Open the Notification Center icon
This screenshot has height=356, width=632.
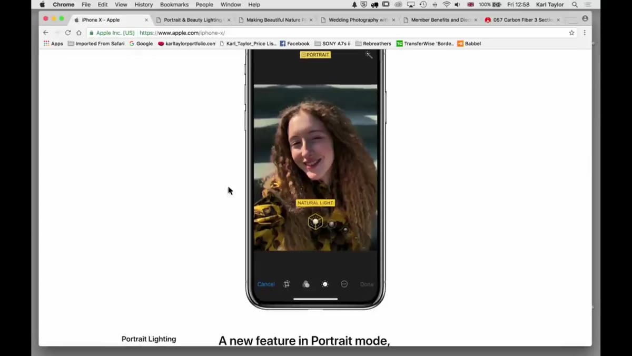[587, 5]
